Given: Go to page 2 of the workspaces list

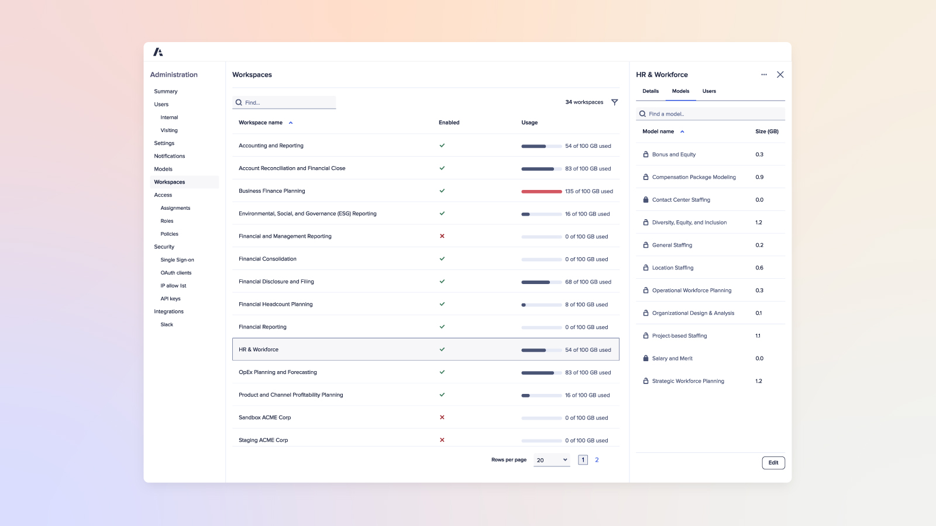Looking at the screenshot, I should 597,460.
